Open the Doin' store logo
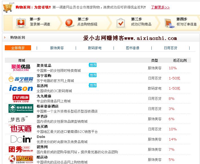Image resolution: width=200 pixels, height=164 pixels. point(21,139)
